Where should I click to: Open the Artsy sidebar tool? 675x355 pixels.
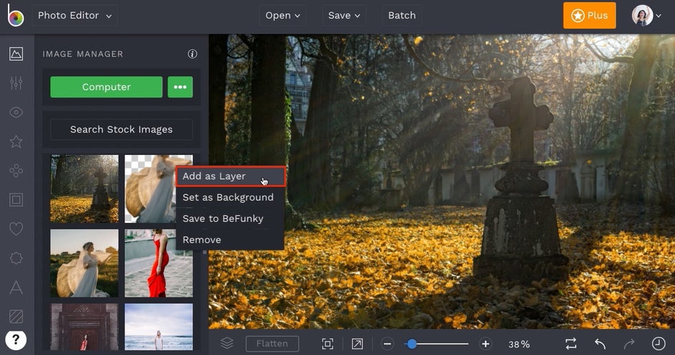(16, 171)
